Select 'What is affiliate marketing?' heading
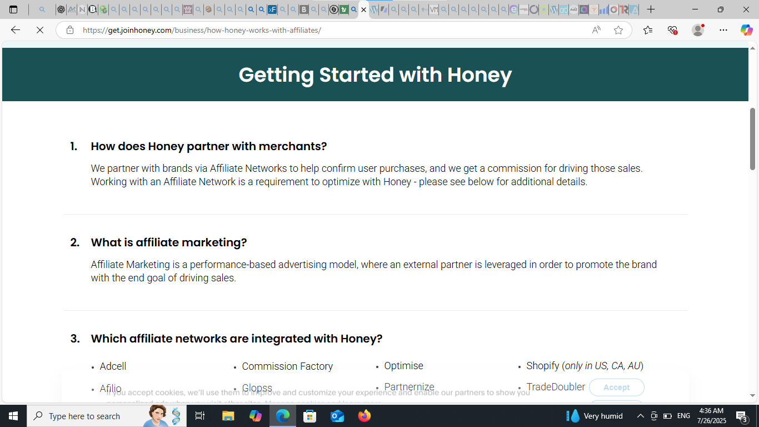This screenshot has width=759, height=427. (168, 242)
